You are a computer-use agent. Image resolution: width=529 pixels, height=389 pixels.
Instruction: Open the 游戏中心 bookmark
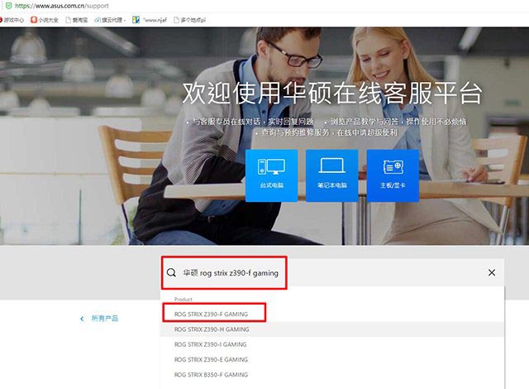[12, 20]
